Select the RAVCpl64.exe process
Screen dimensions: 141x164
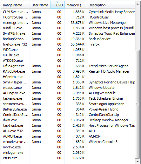pyautogui.click(x=68, y=71)
